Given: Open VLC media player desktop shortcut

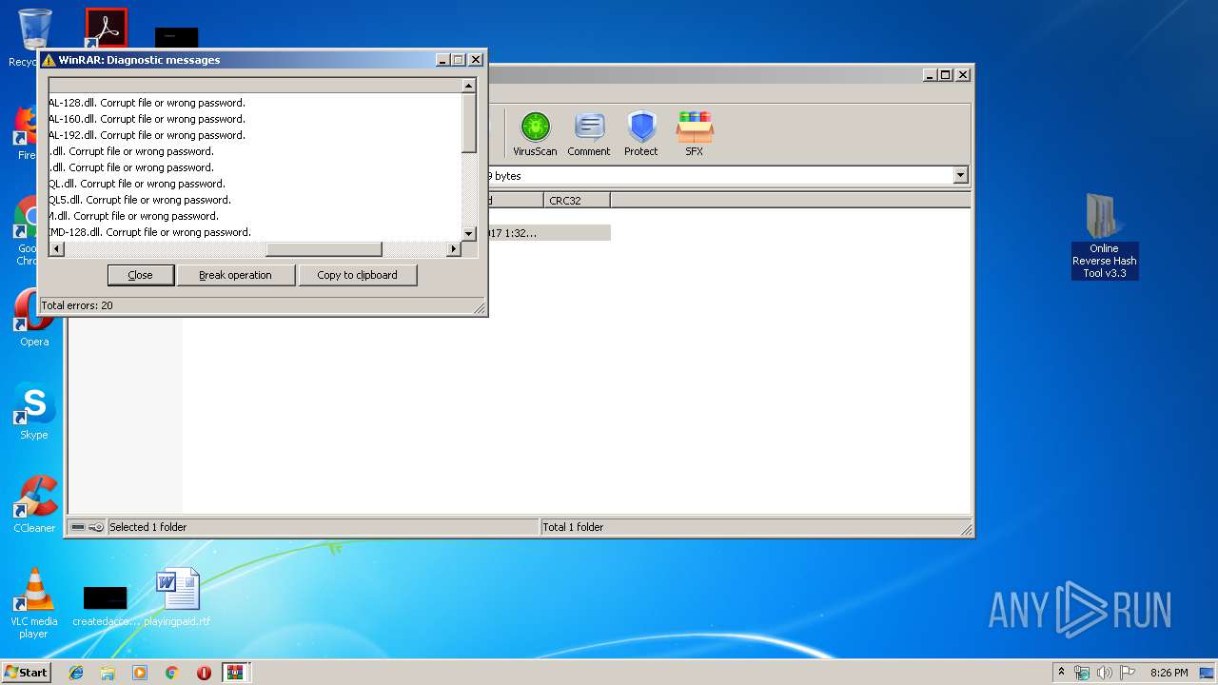Looking at the screenshot, I should click(34, 603).
